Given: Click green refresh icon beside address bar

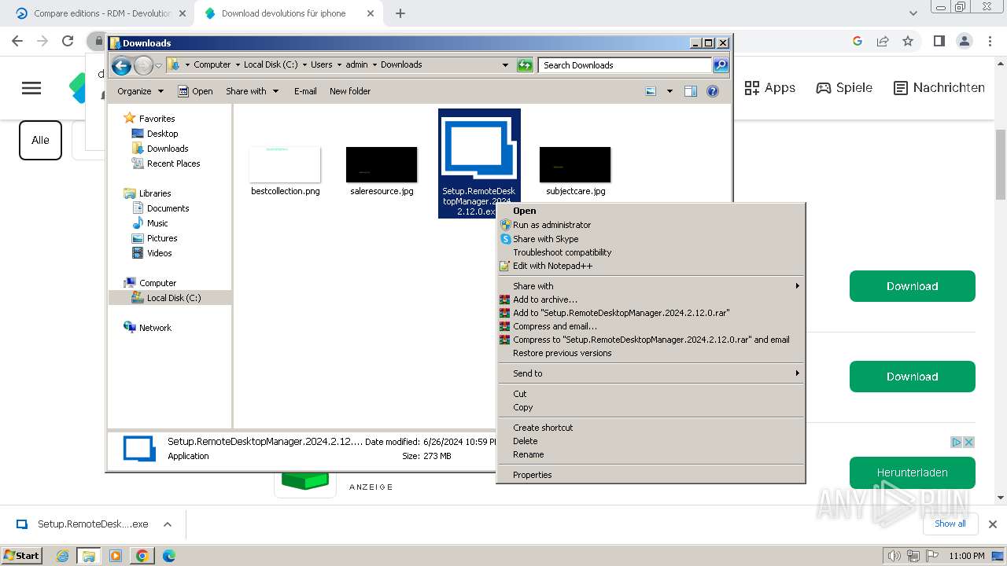Looking at the screenshot, I should (x=525, y=65).
